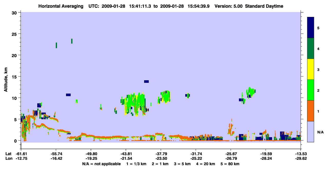Click the 'N/A = not applicable' legend note
The height and width of the screenshot is (171, 334).
tap(101, 164)
